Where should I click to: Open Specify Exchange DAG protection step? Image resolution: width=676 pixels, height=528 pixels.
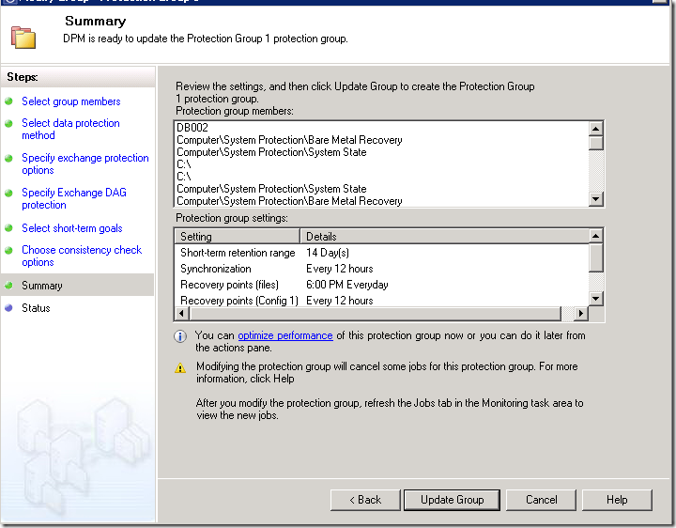74,198
